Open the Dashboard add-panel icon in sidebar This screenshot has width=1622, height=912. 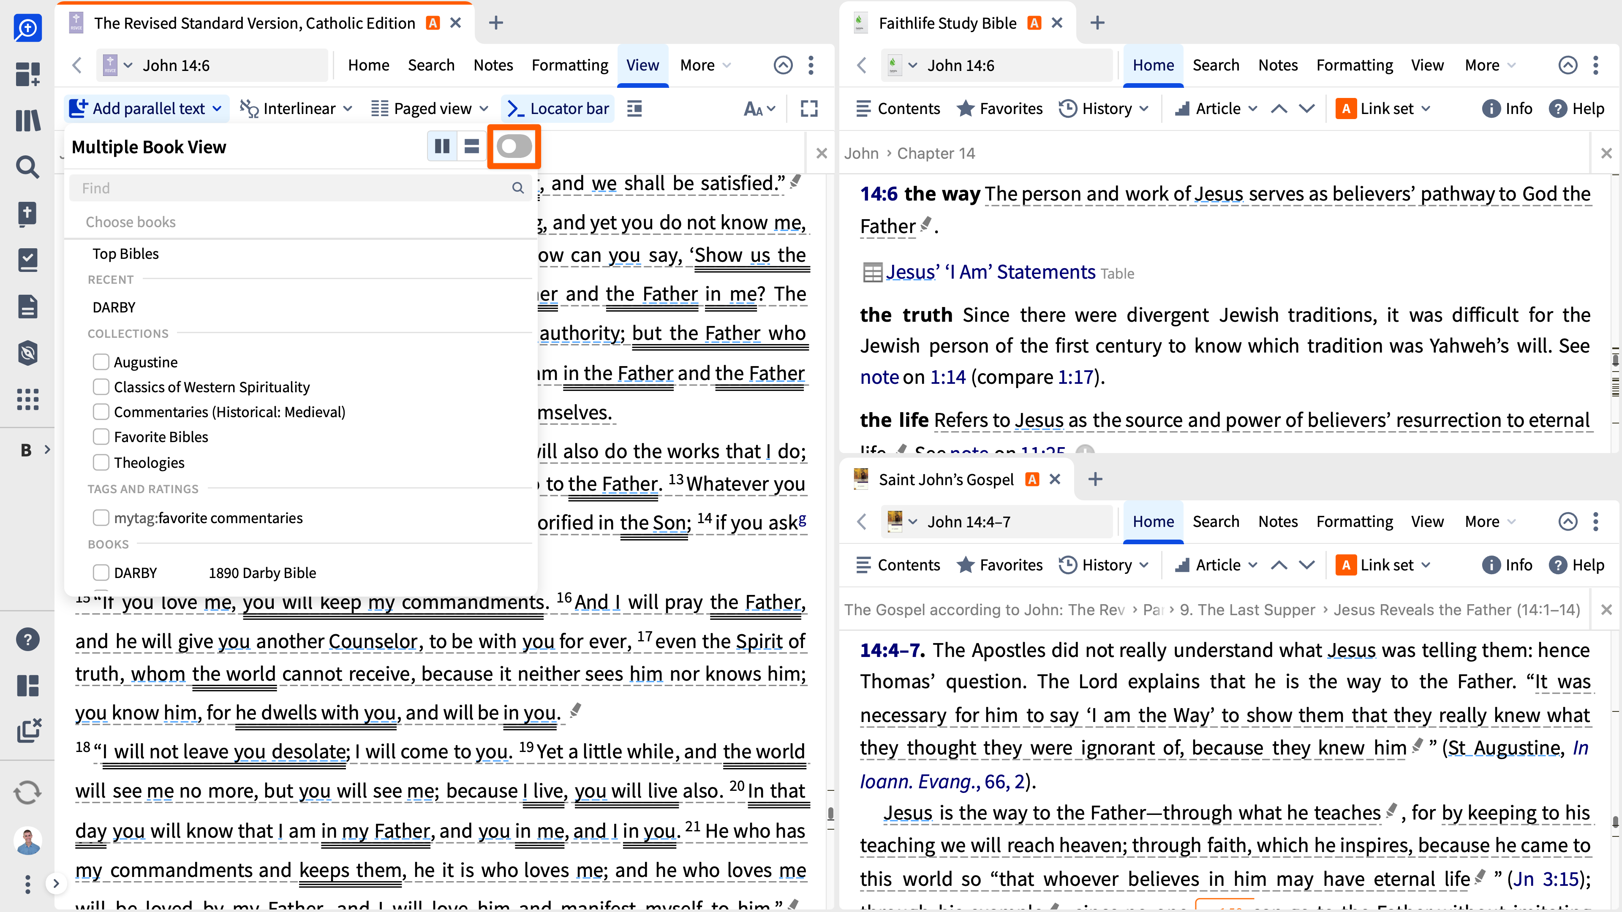[27, 73]
